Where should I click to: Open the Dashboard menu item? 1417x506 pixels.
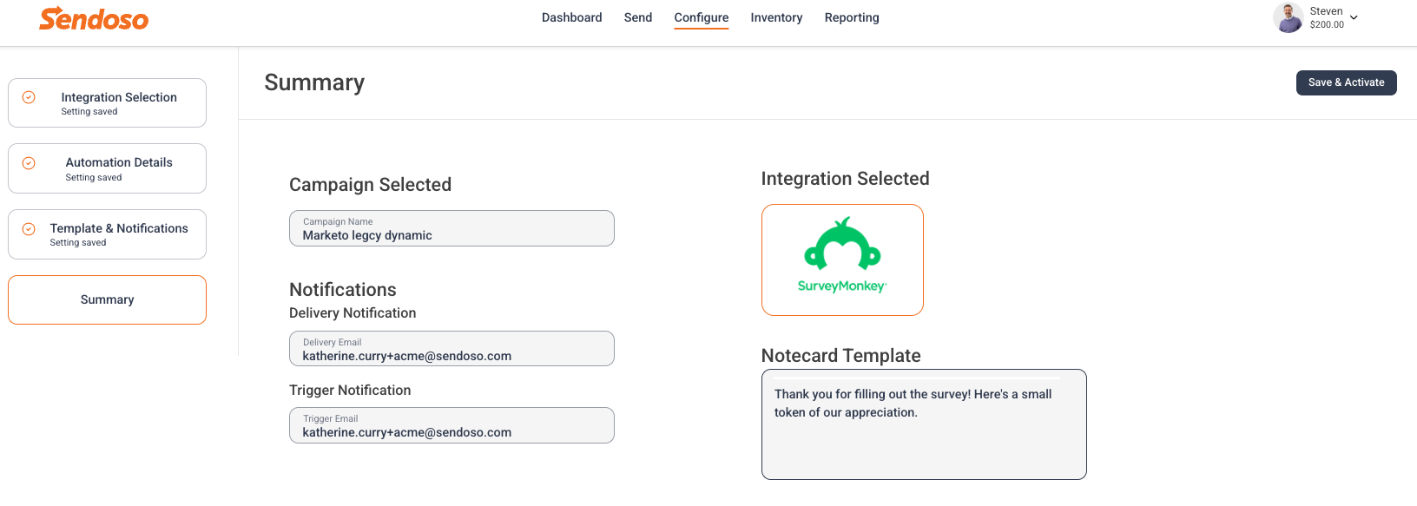(x=571, y=17)
